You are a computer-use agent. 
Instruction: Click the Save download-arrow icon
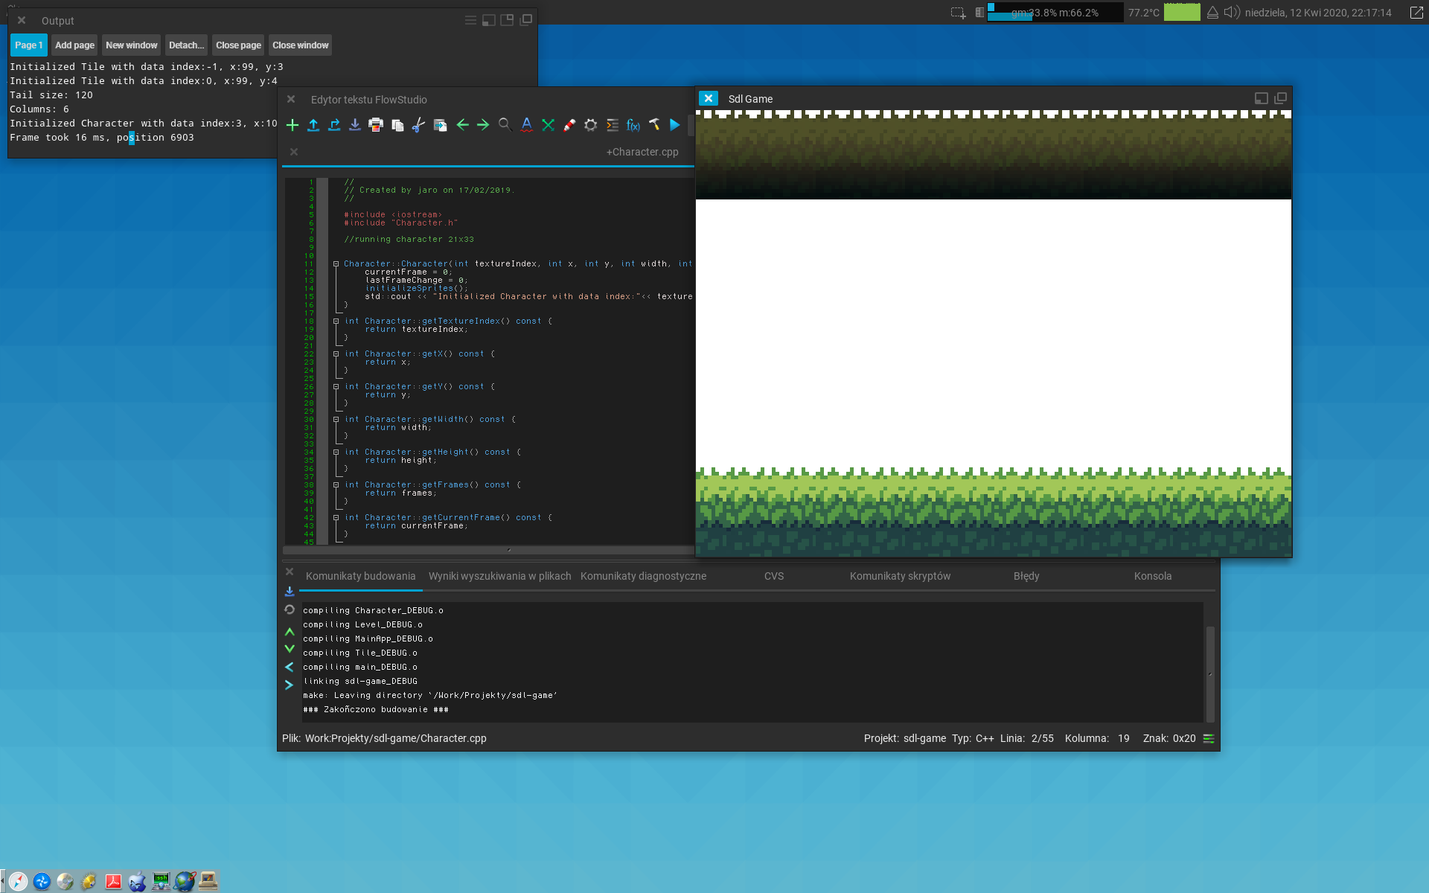tap(355, 125)
